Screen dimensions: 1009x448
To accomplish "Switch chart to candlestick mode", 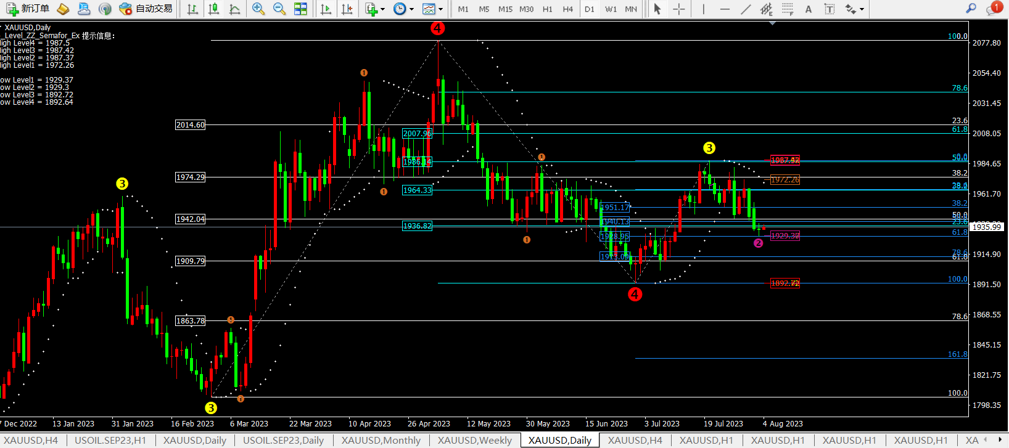I will [214, 9].
